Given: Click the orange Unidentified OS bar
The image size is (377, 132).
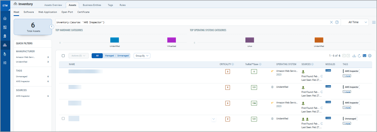Looking at the screenshot, I should [x=319, y=40].
